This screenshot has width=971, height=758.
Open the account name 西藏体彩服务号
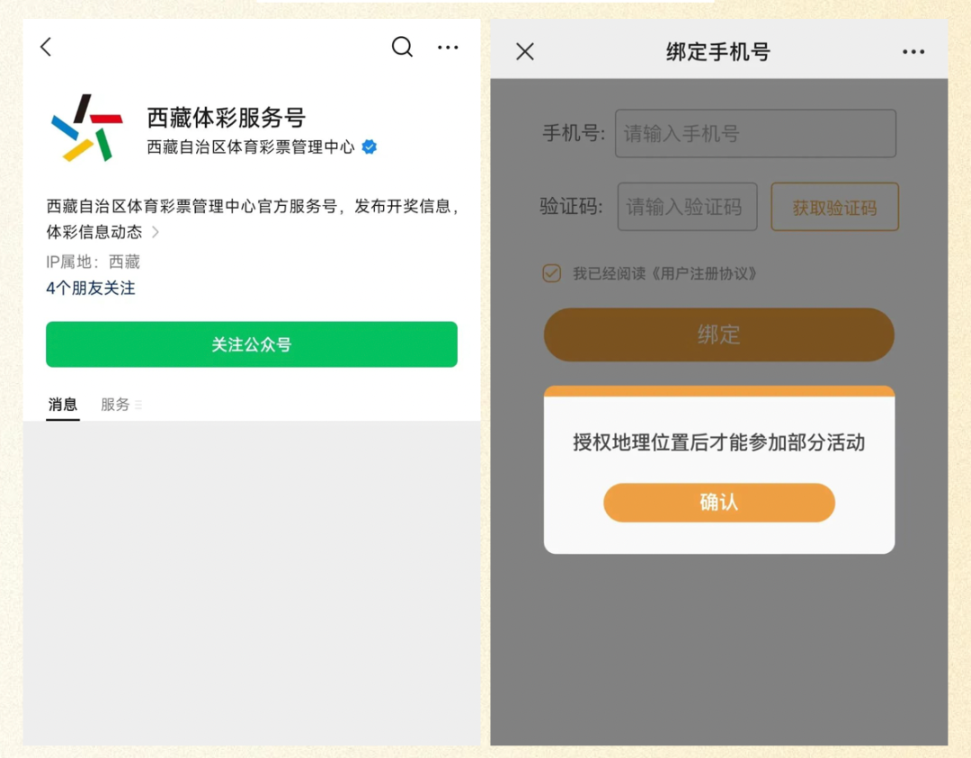point(226,116)
